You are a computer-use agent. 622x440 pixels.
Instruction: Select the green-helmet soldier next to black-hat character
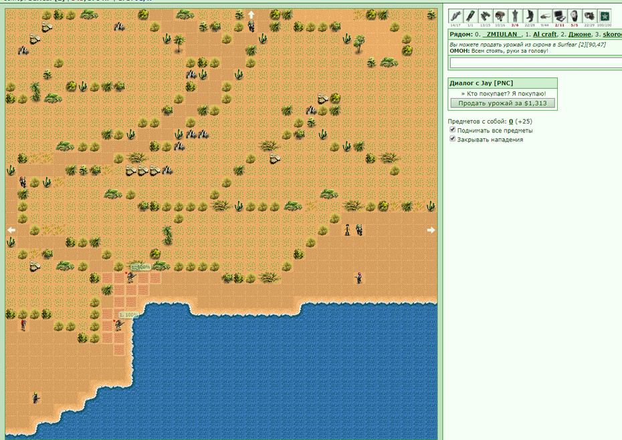(x=359, y=230)
